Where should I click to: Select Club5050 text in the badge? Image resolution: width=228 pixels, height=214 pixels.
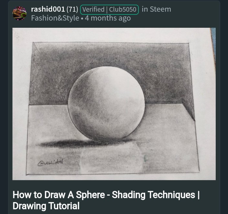point(123,10)
